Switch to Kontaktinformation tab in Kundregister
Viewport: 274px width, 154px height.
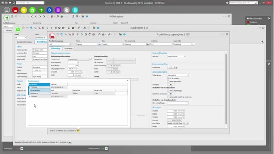tap(25, 42)
